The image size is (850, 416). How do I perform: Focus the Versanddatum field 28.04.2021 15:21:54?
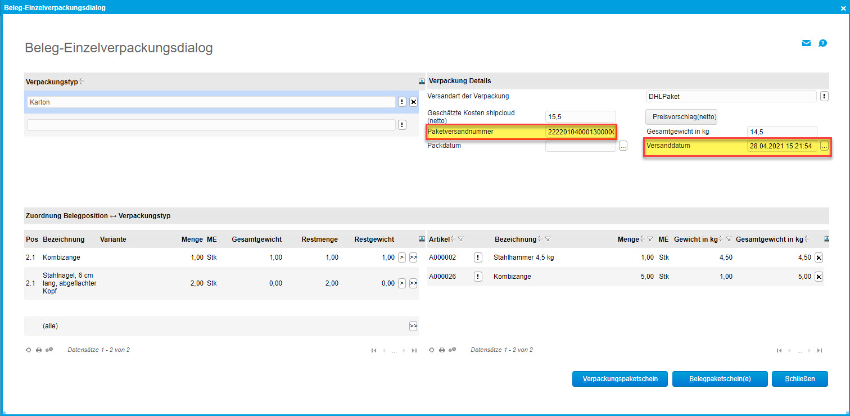pyautogui.click(x=782, y=146)
